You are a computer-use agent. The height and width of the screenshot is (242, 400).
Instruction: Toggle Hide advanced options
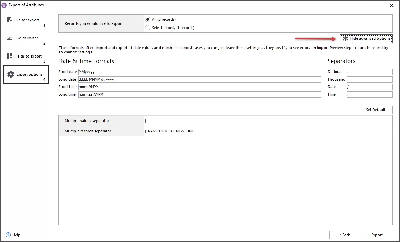[366, 38]
